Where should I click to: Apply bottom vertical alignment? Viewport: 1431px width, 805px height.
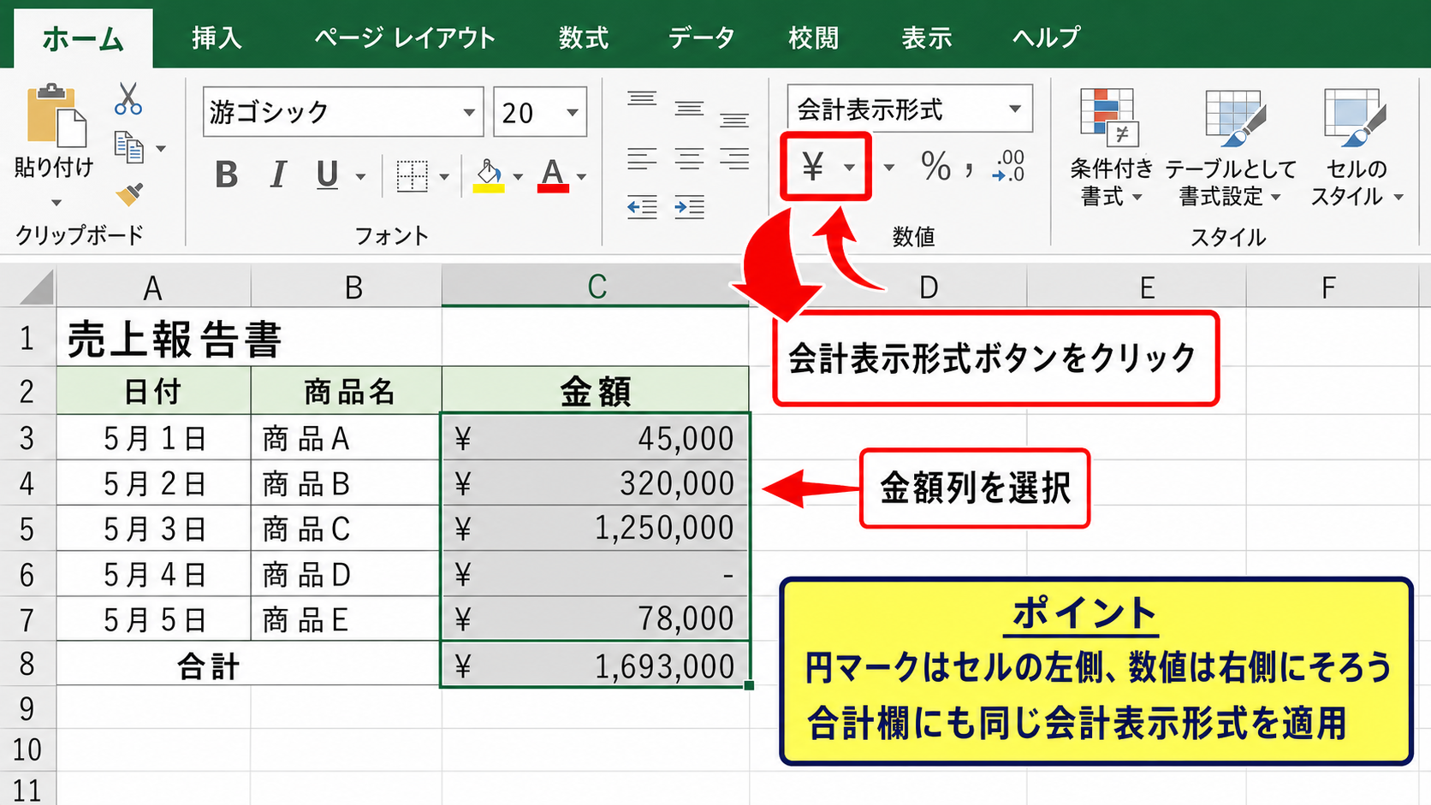coord(734,119)
